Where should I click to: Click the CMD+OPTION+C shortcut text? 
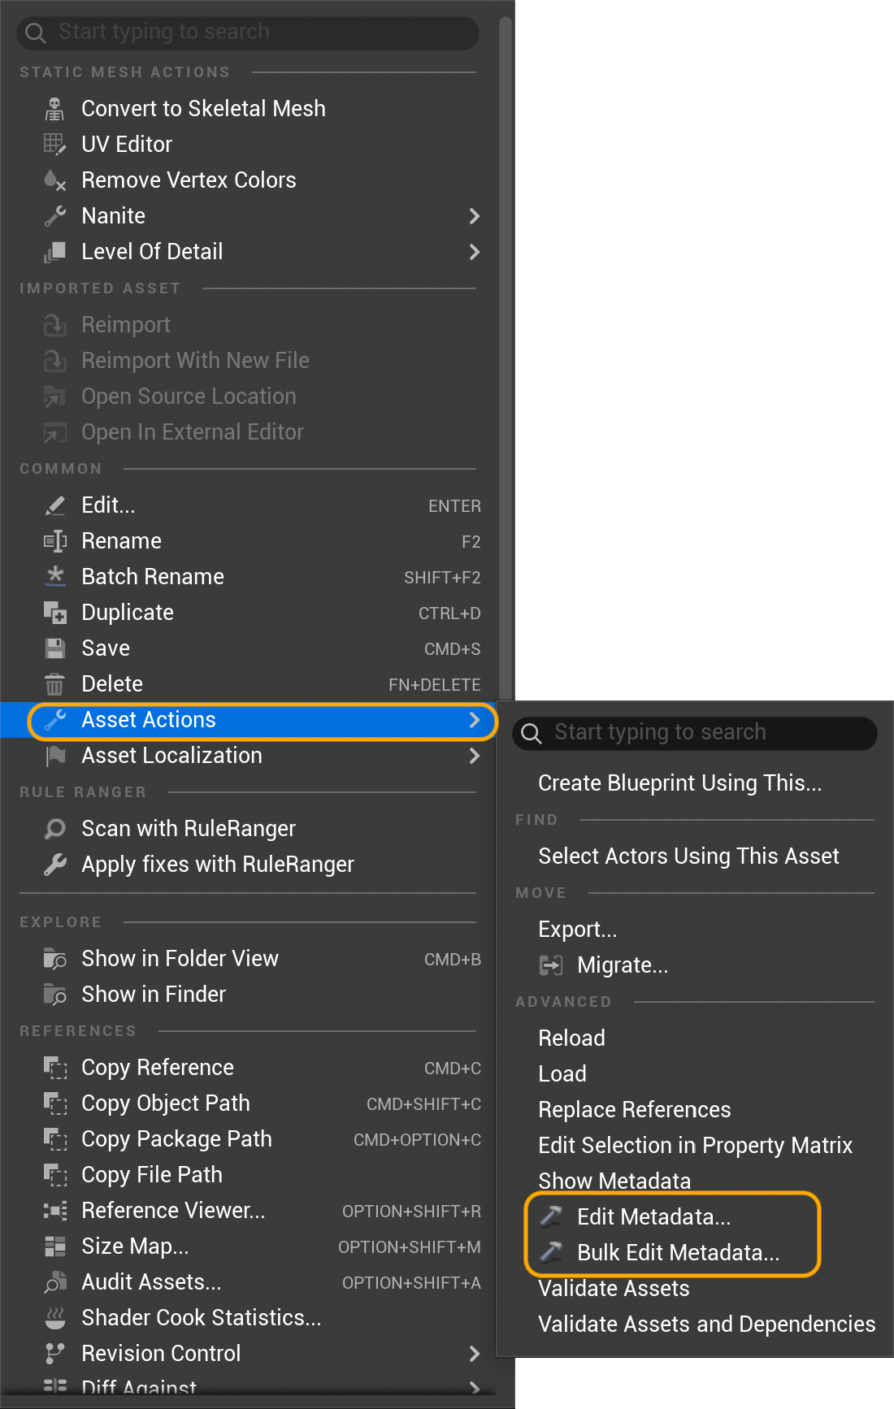pos(417,1140)
